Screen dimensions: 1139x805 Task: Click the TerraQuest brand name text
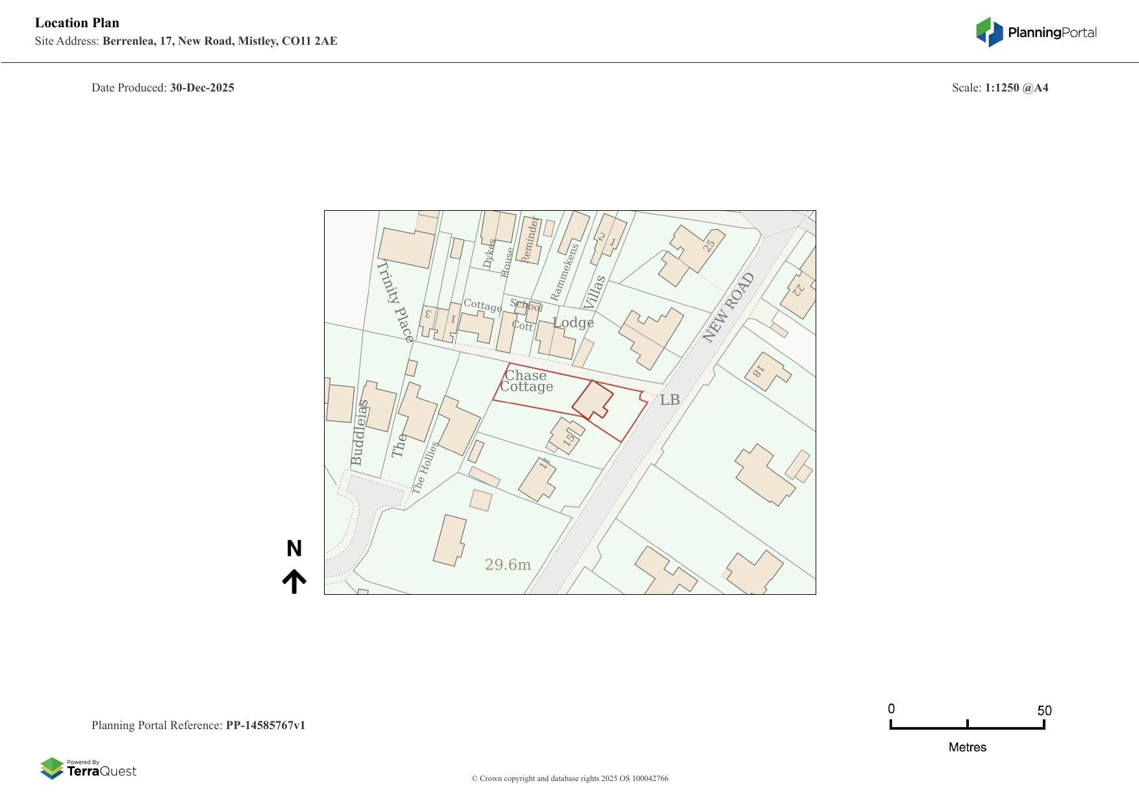pyautogui.click(x=101, y=771)
